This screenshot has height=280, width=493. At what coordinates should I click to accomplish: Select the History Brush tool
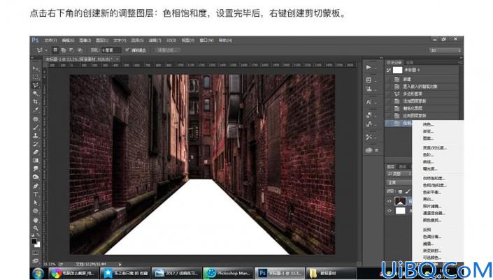pyautogui.click(x=36, y=144)
